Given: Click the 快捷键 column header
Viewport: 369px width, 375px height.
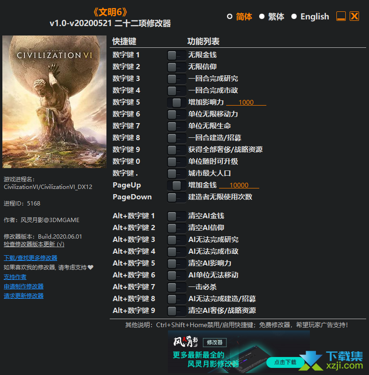Looking at the screenshot, I should (x=124, y=41).
